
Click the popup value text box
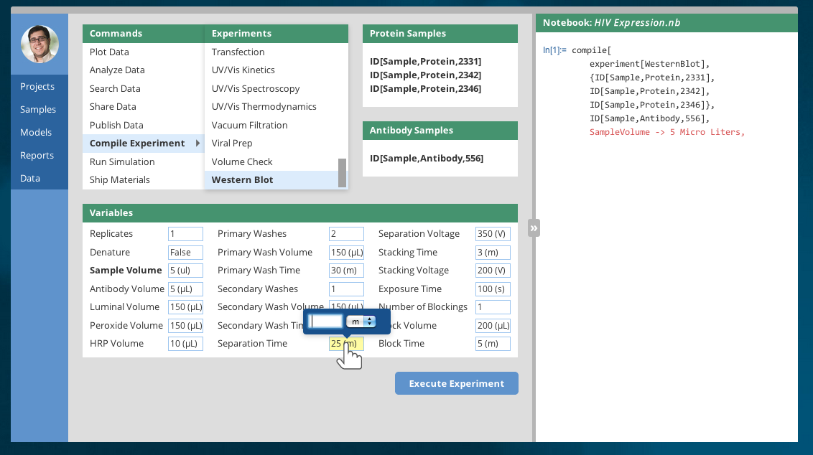click(x=325, y=322)
